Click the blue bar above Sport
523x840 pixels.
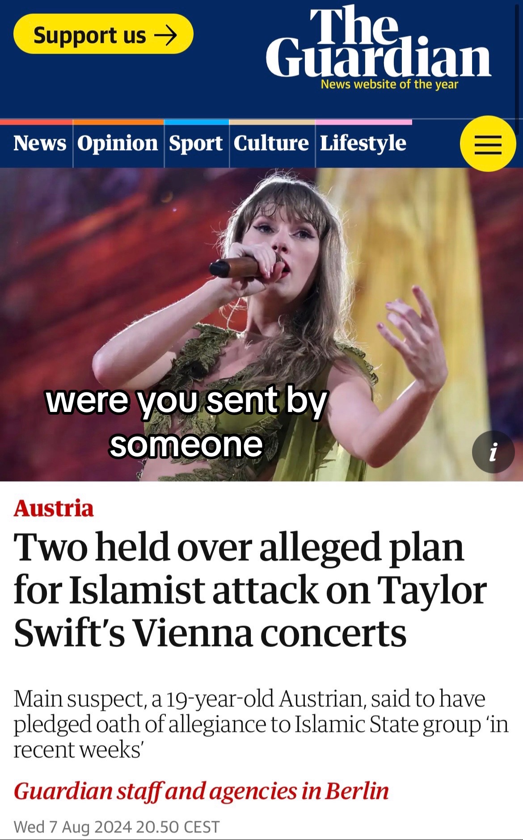(196, 122)
